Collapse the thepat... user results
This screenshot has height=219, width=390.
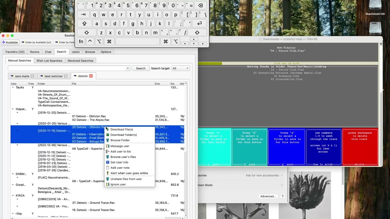click(x=13, y=109)
